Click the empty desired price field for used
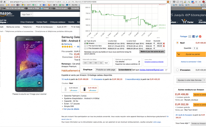Screen dimensions: 206x127 tap(159, 49)
